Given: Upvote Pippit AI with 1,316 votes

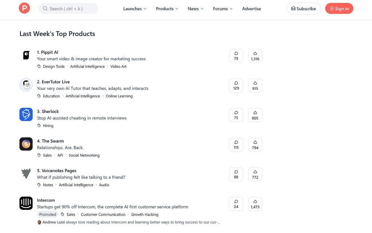Looking at the screenshot, I should (x=255, y=56).
